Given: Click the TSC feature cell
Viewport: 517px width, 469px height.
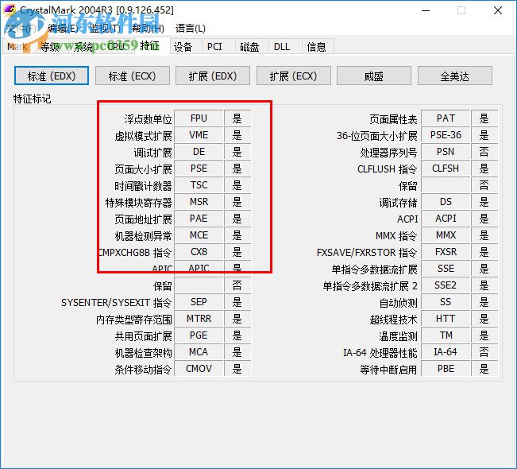Looking at the screenshot, I should [x=199, y=185].
